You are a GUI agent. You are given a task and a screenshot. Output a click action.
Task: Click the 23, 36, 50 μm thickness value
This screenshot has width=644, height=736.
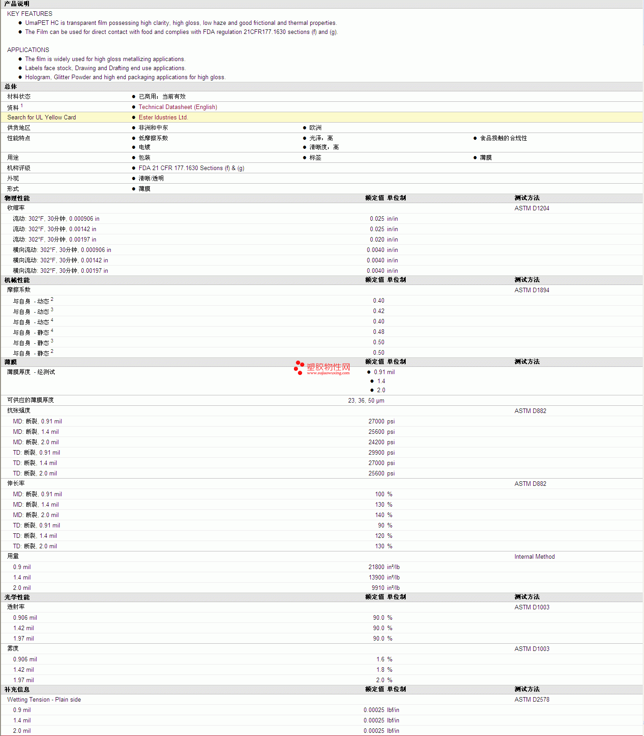(366, 401)
